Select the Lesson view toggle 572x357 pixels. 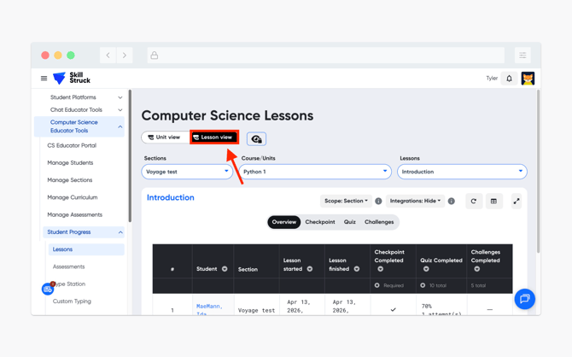pos(213,138)
